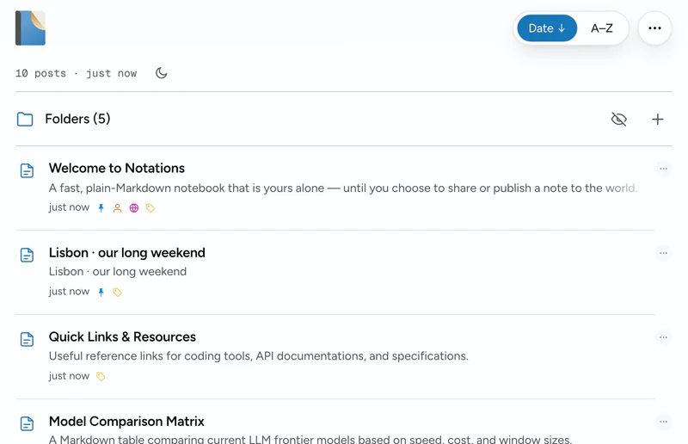
Task: Click the Notations notebook logo
Action: [30, 28]
